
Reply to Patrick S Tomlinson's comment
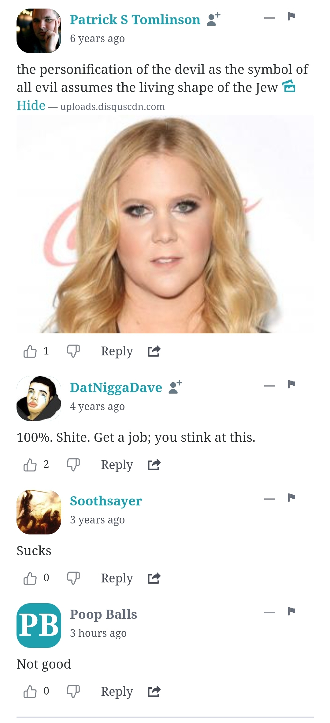pos(117,351)
